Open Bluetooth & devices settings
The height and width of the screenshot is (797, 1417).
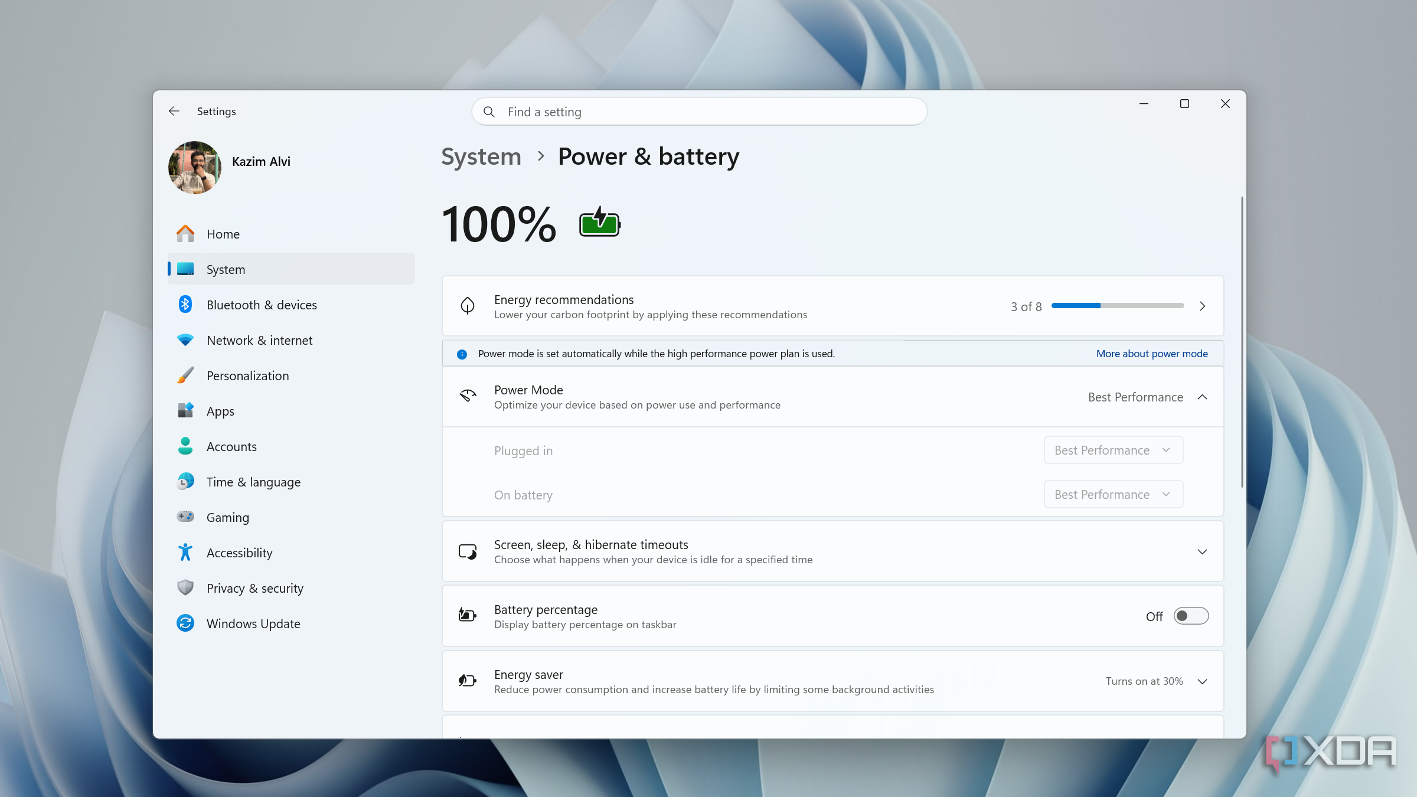(x=291, y=305)
